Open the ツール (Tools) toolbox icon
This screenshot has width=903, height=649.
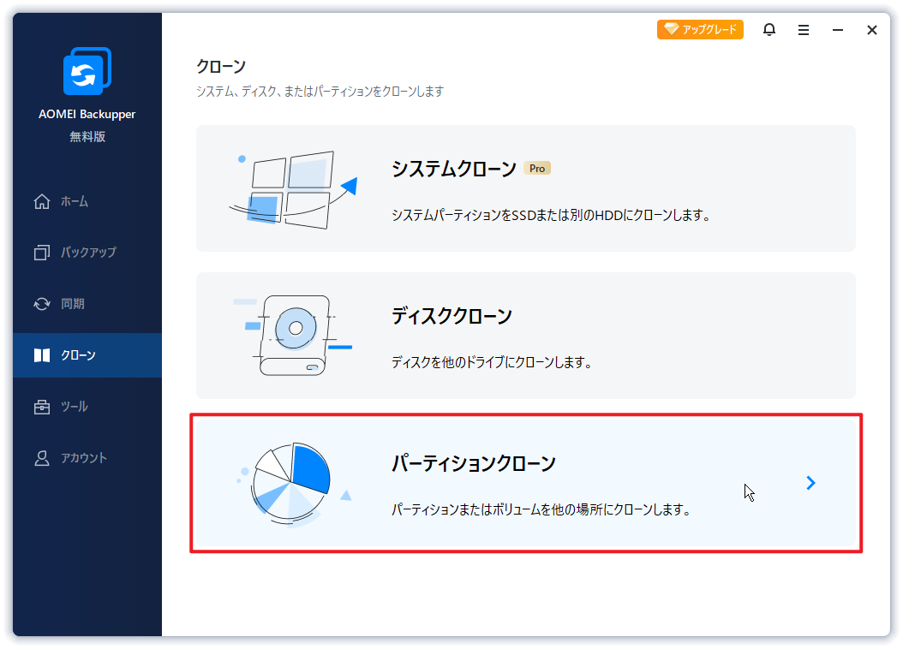(x=41, y=407)
